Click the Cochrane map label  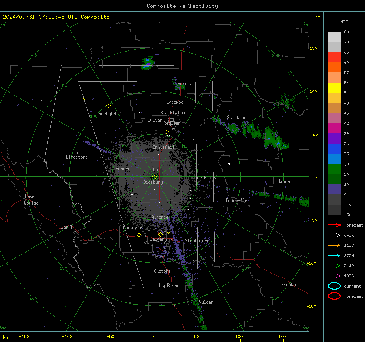coord(133,227)
